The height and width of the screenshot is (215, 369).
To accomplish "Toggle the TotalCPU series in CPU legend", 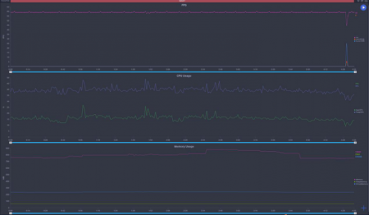I will point(358,112).
